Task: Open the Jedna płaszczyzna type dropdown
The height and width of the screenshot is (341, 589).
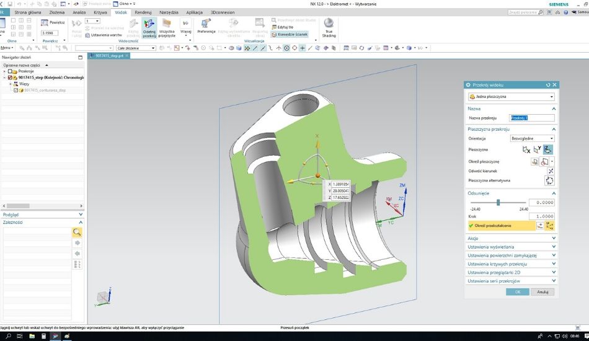Action: (x=511, y=97)
